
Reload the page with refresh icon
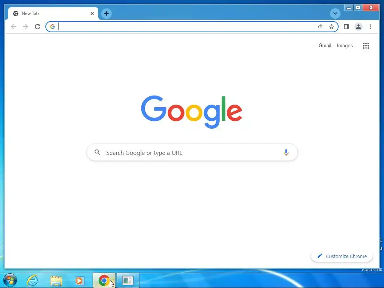point(37,27)
